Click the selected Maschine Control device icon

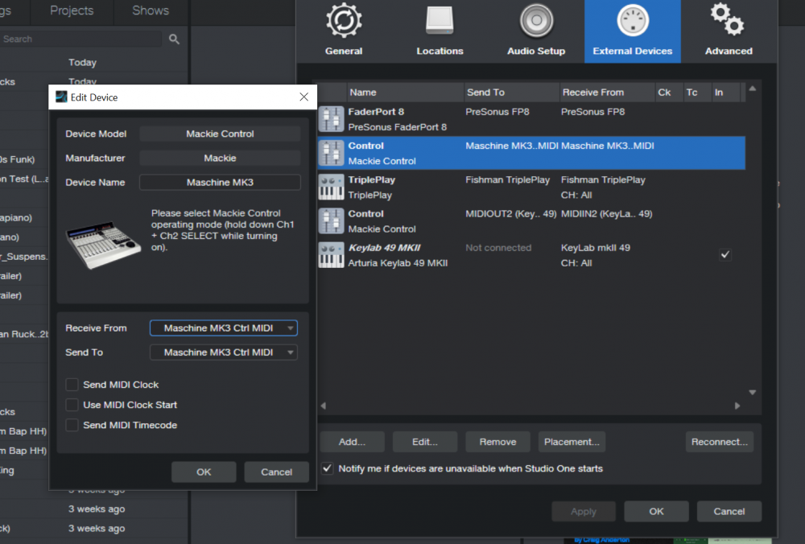331,153
